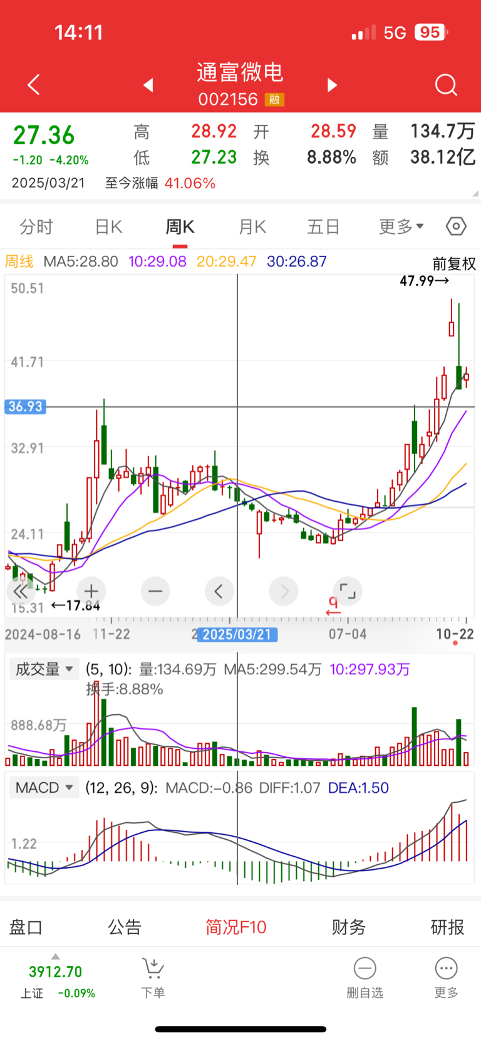
Task: Open the 简况F10 section
Action: [236, 927]
